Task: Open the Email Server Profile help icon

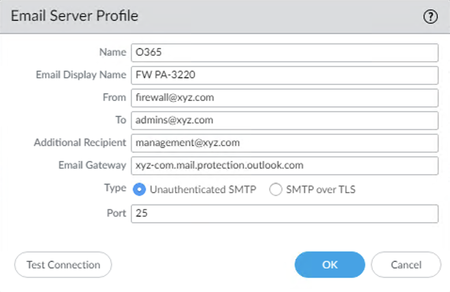Action: coord(430,17)
